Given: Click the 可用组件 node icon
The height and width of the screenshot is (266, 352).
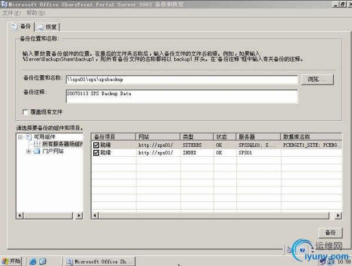Looking at the screenshot, I should tap(29, 137).
